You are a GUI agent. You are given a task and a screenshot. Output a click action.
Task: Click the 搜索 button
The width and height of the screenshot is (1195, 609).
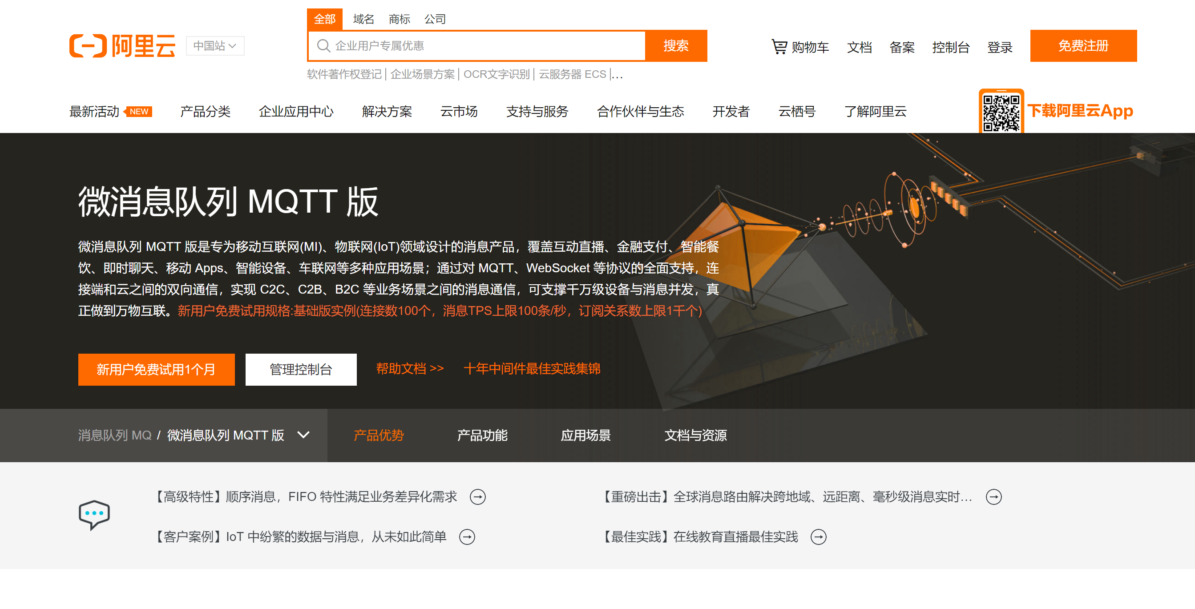(x=676, y=45)
